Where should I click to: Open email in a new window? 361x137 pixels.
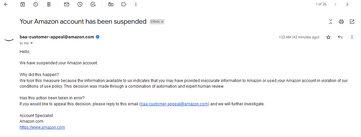(352, 22)
